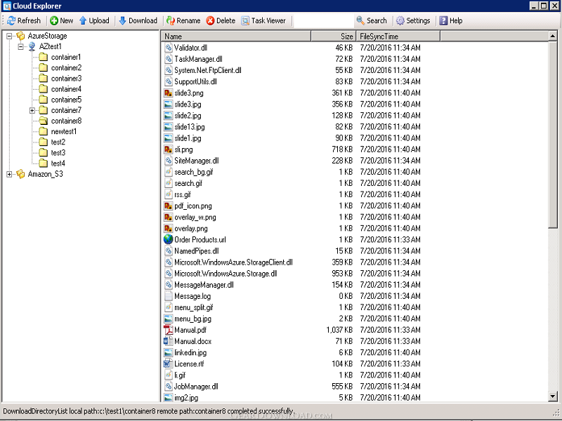Select the newtest1 folder
562x421 pixels.
[x=64, y=132]
